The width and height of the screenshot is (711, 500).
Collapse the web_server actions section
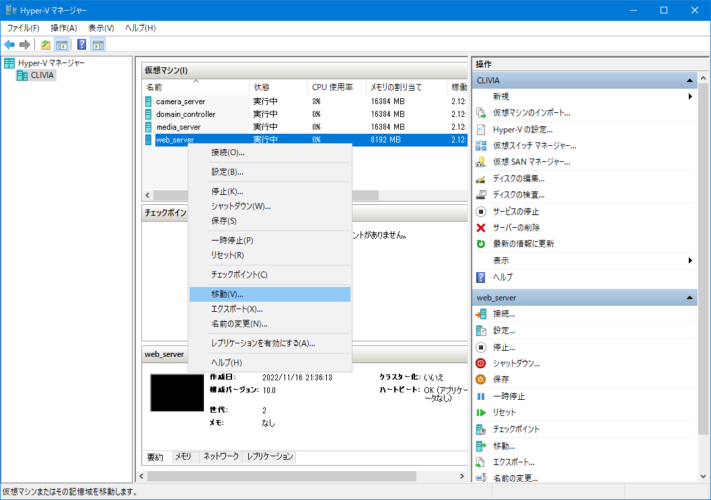(x=689, y=298)
